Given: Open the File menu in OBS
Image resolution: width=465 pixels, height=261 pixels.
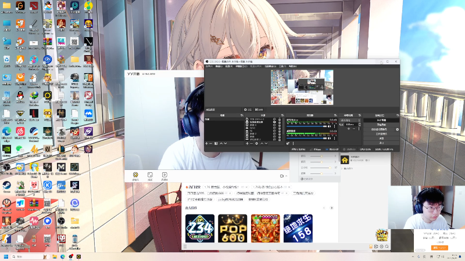Looking at the screenshot, I should [x=209, y=66].
